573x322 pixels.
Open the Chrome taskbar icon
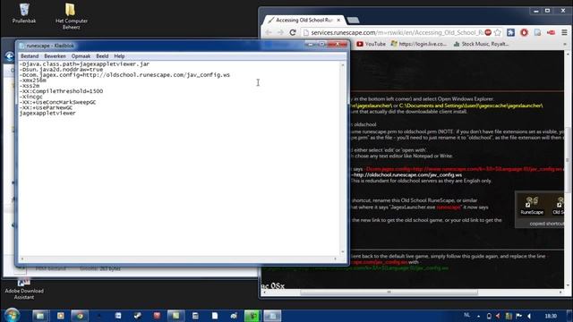[x=80, y=316]
